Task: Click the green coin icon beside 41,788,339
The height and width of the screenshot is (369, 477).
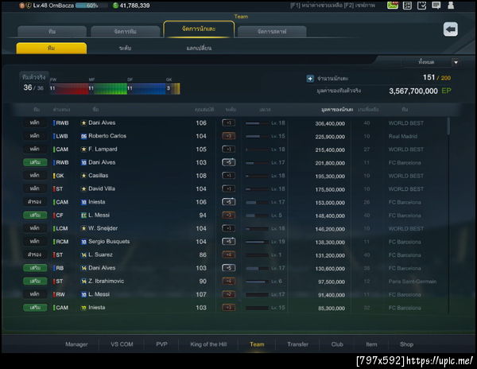Action: [115, 6]
